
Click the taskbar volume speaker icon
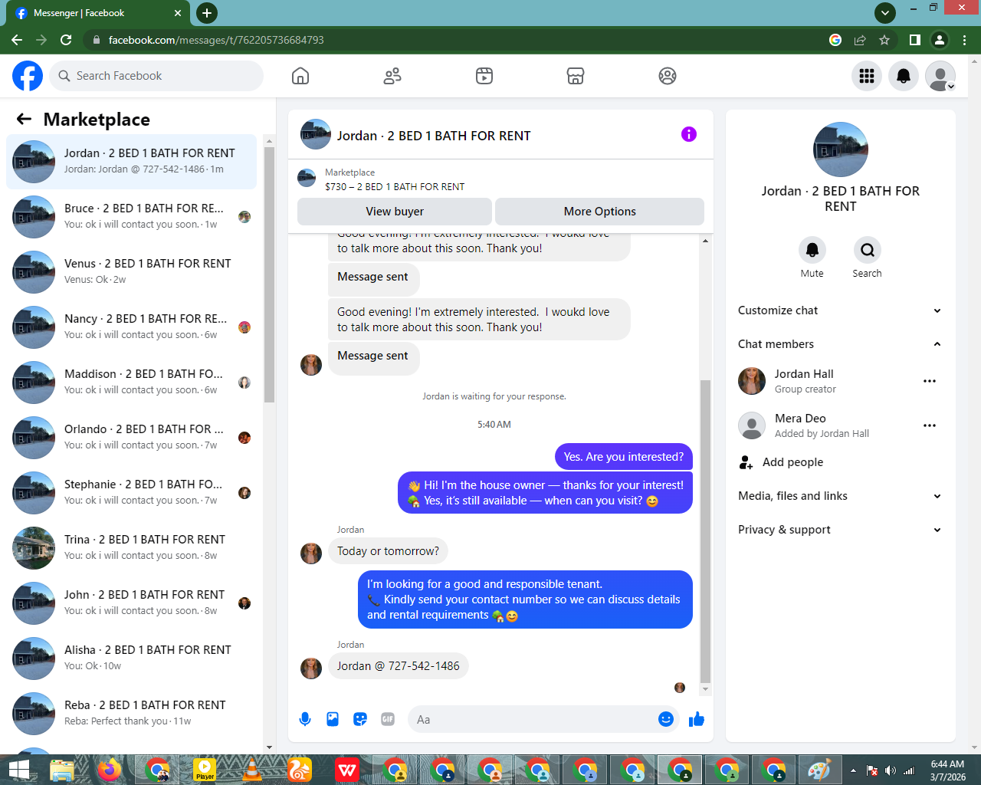pyautogui.click(x=890, y=770)
